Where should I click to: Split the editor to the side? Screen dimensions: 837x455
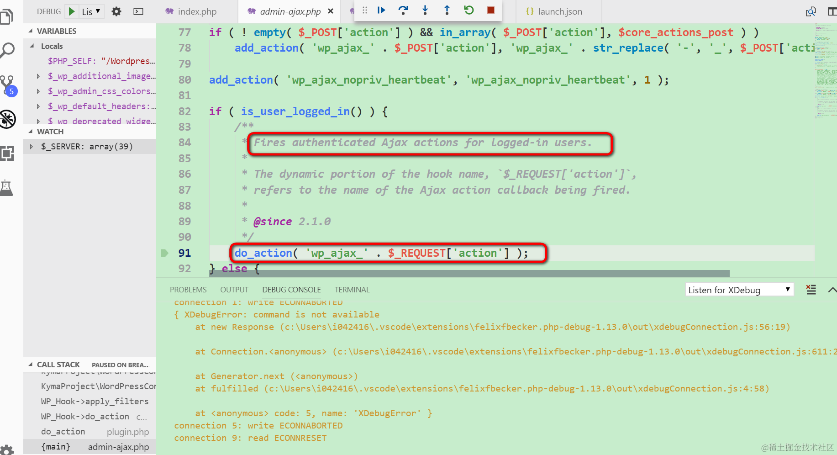coord(832,11)
